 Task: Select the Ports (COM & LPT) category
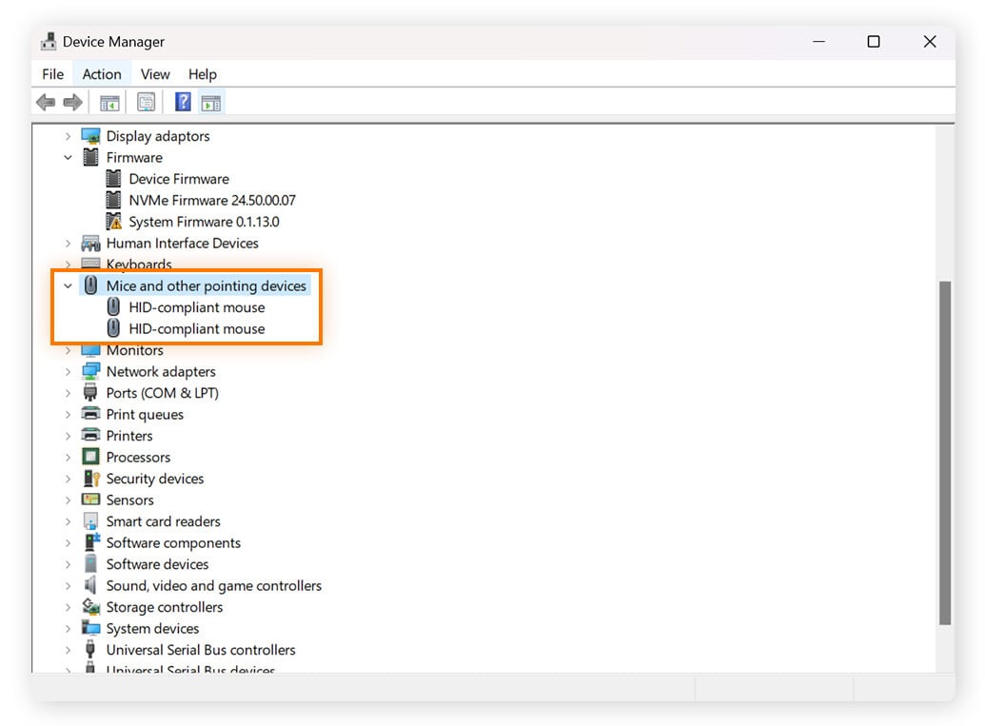[x=162, y=393]
